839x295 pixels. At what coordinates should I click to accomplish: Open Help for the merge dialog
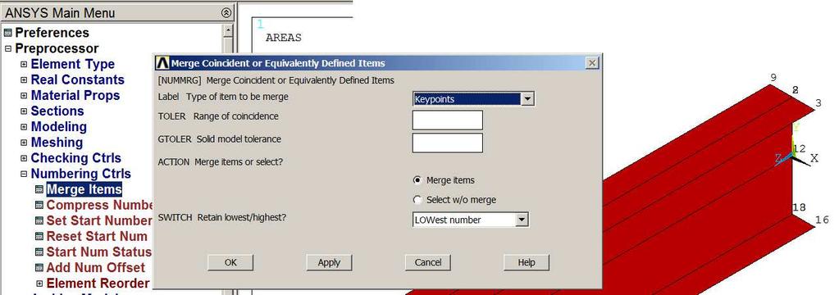pyautogui.click(x=527, y=262)
